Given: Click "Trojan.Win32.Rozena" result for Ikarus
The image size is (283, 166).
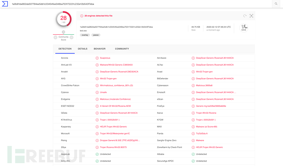Looking at the screenshot, I should pos(206,113).
